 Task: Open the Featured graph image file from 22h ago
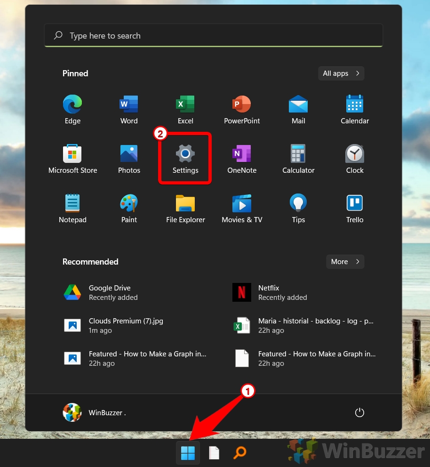tap(135, 358)
